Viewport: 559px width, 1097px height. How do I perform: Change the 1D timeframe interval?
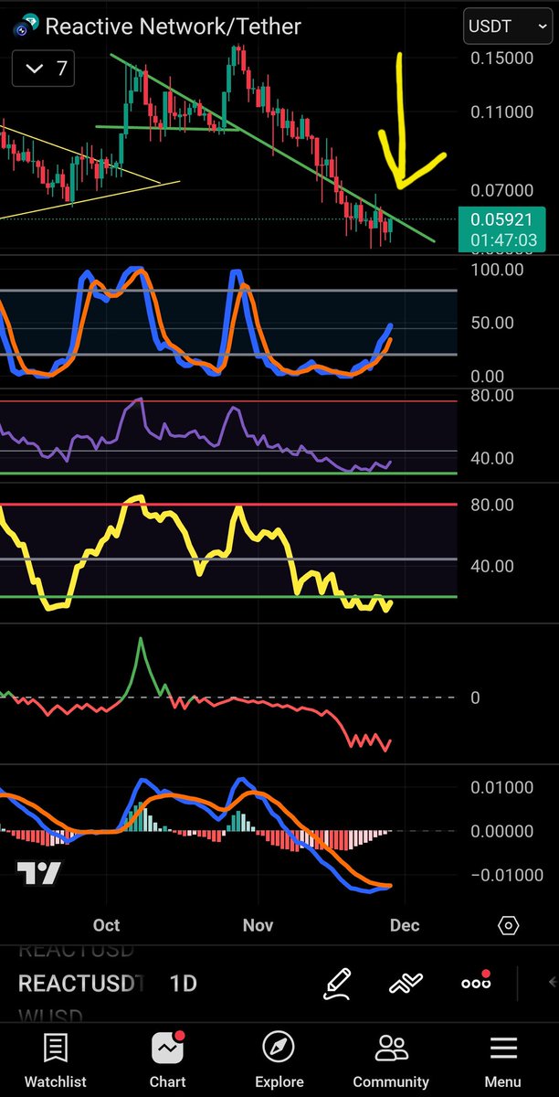point(183,984)
